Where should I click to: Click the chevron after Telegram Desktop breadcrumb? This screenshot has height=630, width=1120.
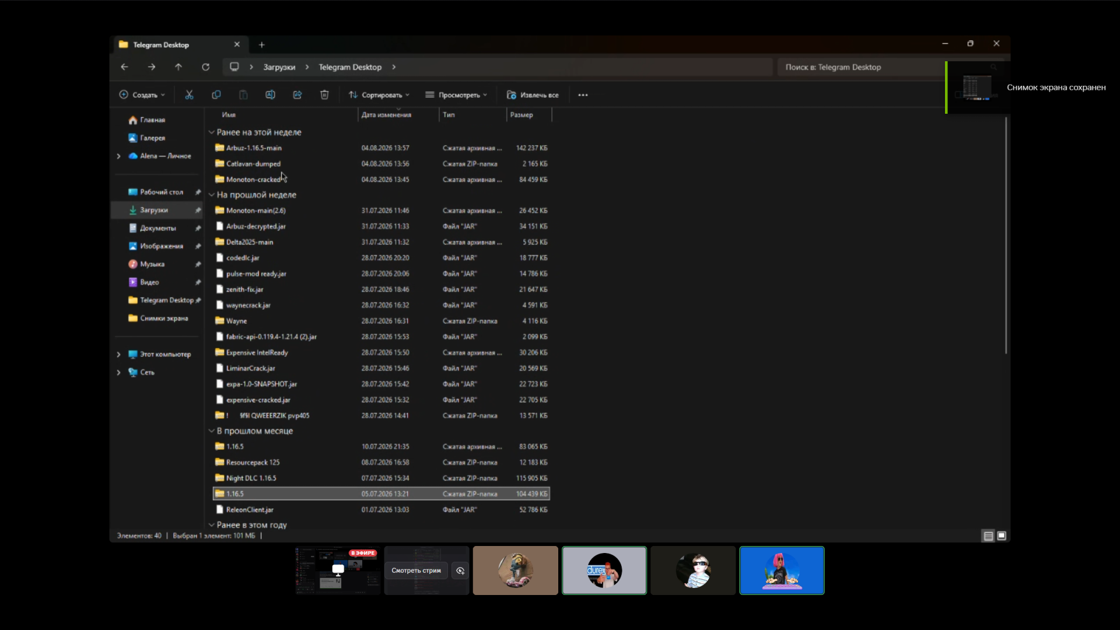[x=394, y=67]
